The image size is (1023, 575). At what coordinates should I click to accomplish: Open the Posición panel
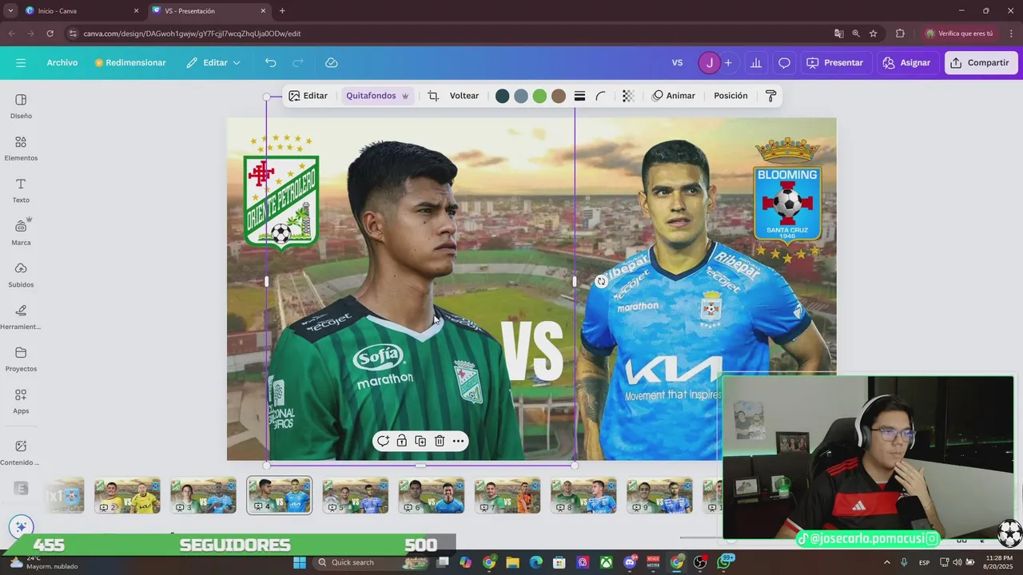[x=730, y=96]
